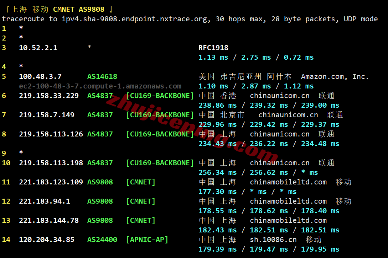Select IP address 120.204.34.85
This screenshot has width=388, height=258.
tap(47, 240)
